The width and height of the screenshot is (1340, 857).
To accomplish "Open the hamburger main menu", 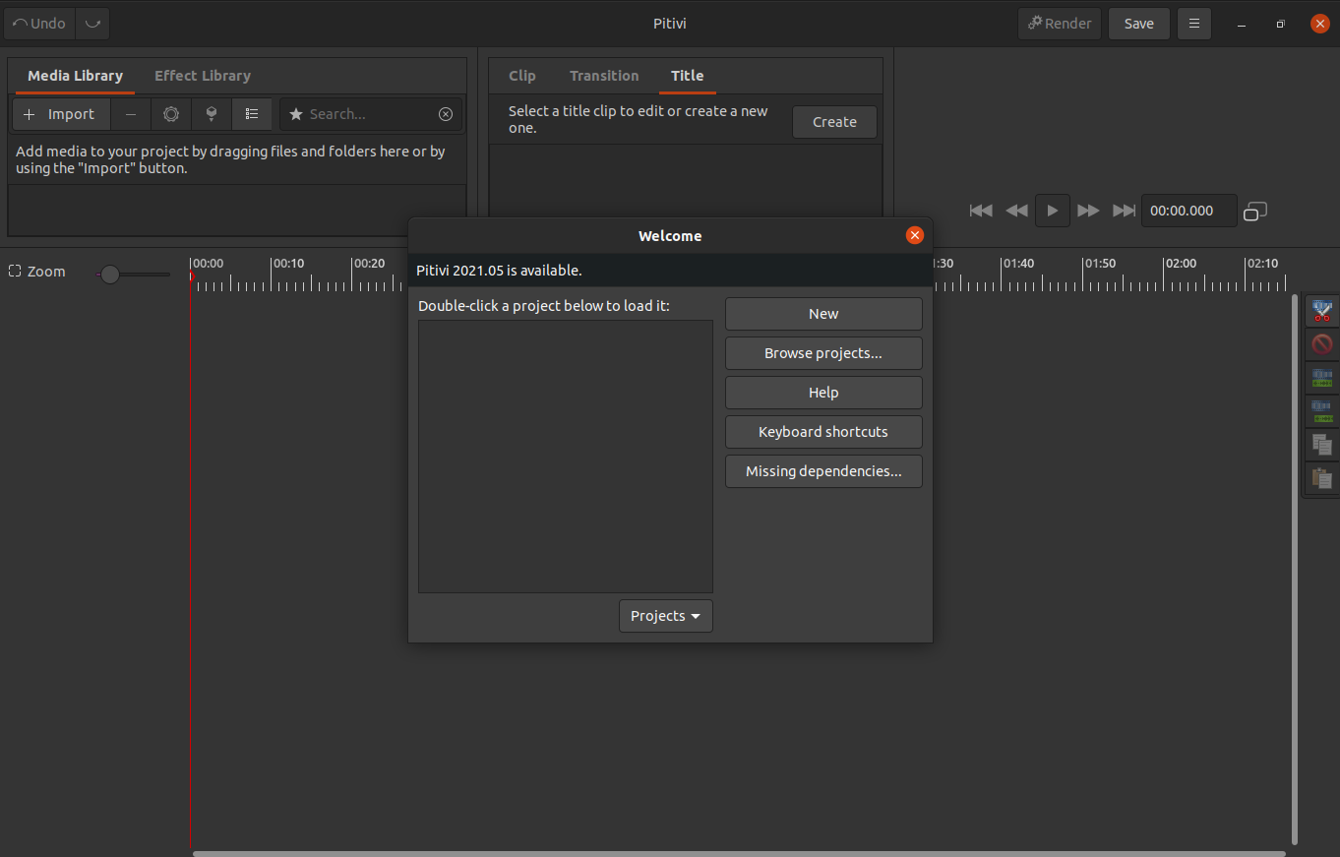I will point(1194,24).
